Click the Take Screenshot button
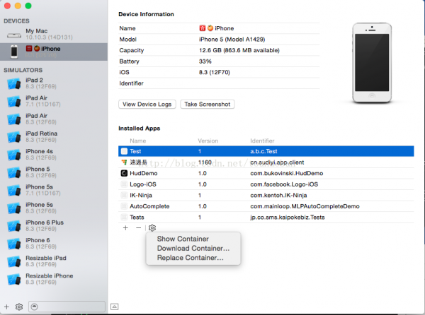425x315 pixels. [x=208, y=105]
